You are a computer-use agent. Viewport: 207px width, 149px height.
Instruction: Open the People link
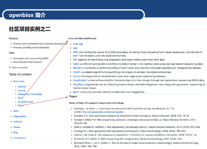pos(17,127)
